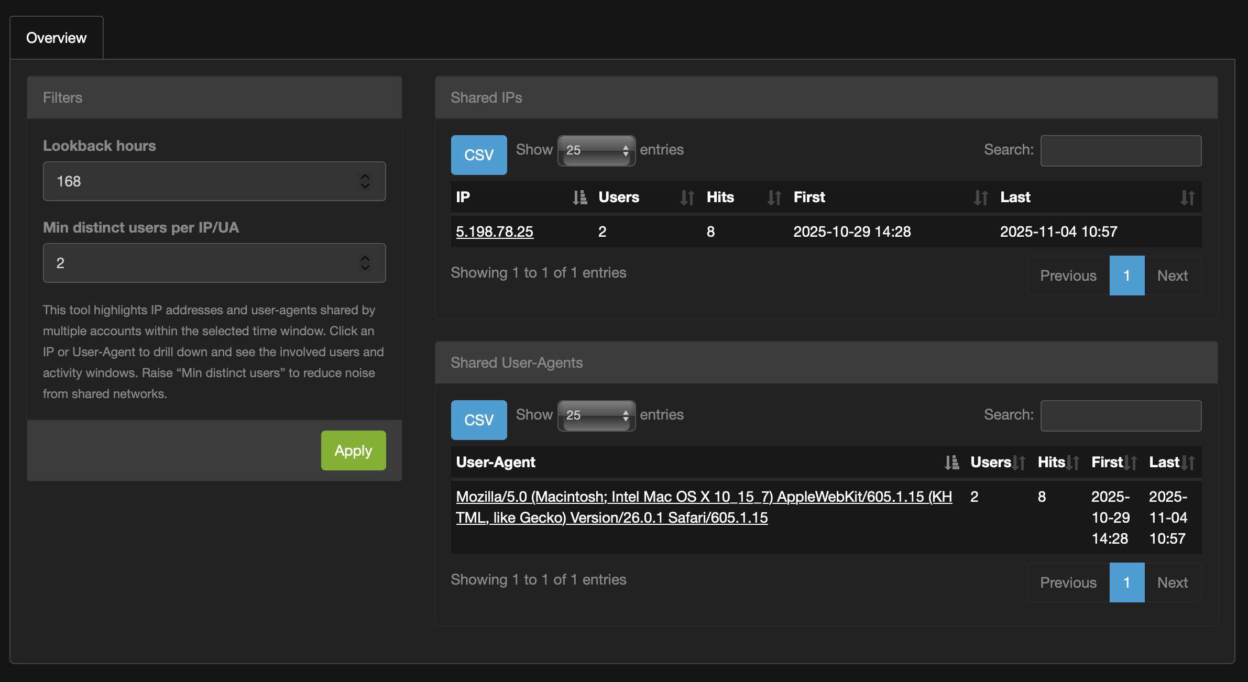Export Shared User-Agents as CSV
Screen dimensions: 1248x682
tap(479, 420)
